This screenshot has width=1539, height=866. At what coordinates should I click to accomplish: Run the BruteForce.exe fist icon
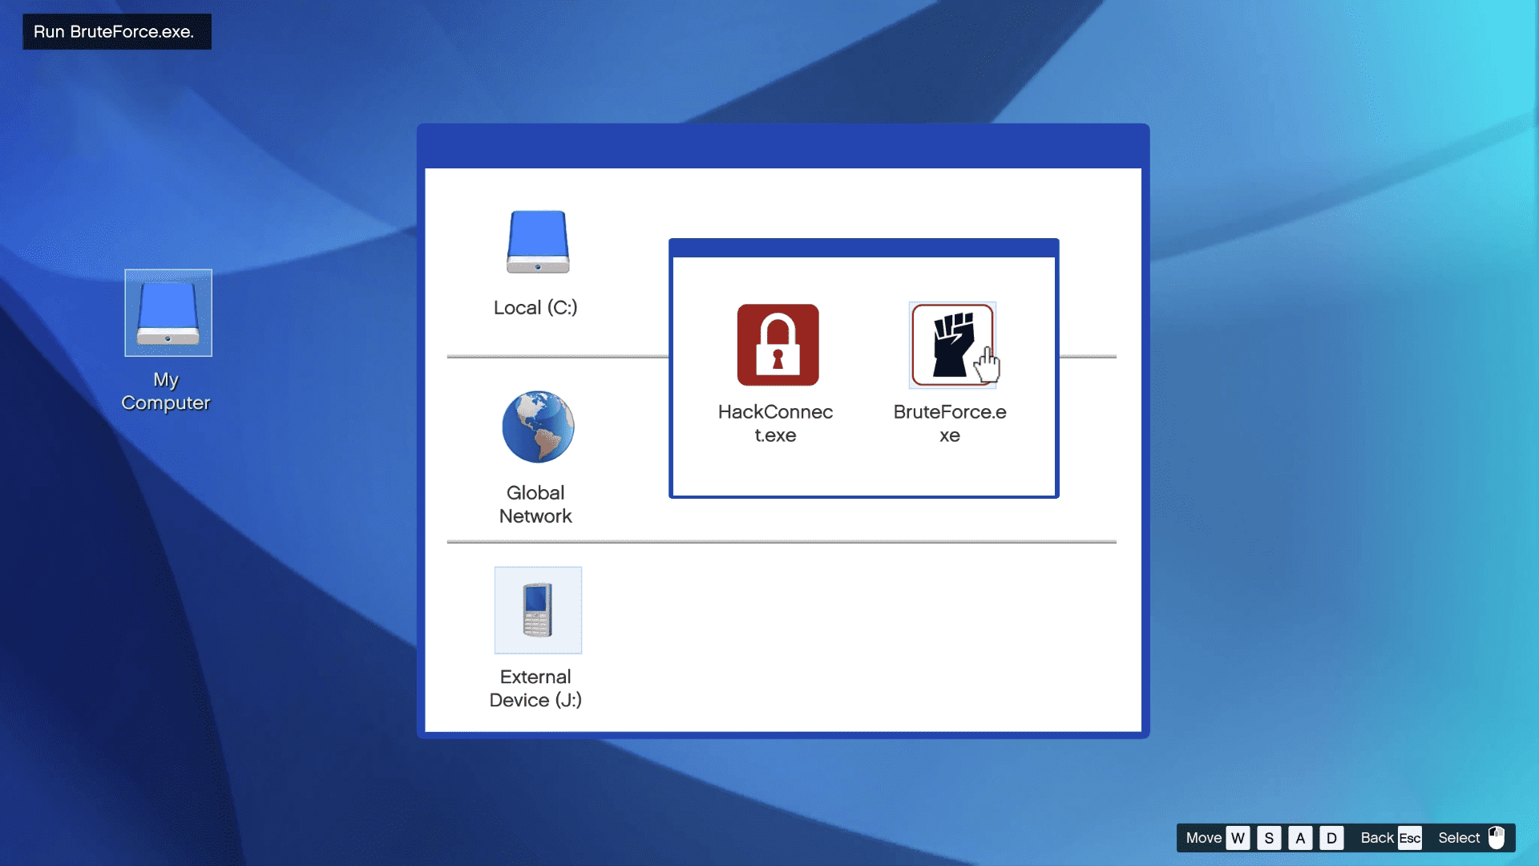coord(951,345)
